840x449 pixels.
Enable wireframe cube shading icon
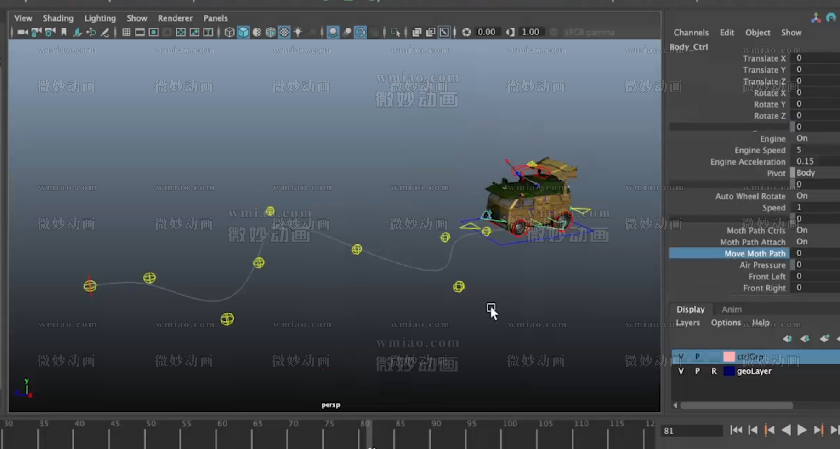click(229, 32)
